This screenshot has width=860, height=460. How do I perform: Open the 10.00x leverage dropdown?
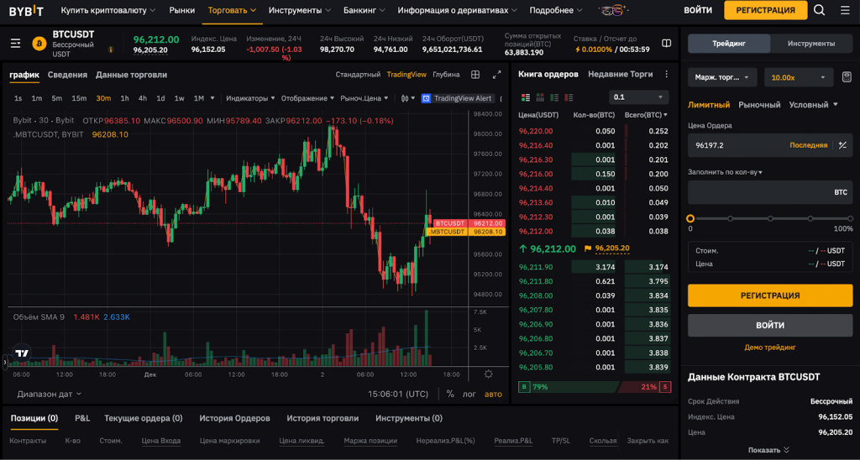pos(799,77)
